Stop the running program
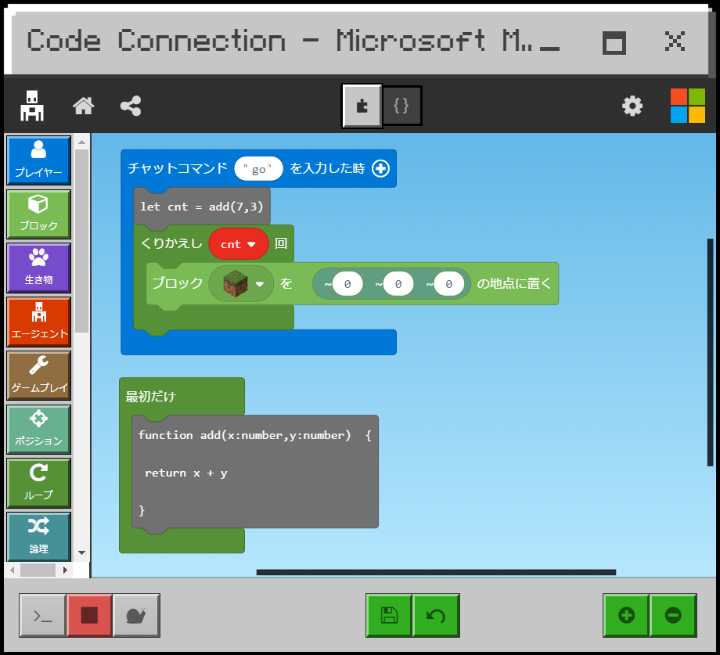This screenshot has height=655, width=720. pyautogui.click(x=88, y=615)
